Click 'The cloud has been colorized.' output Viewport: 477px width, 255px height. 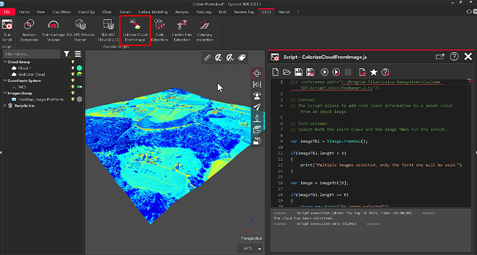pyautogui.click(x=303, y=218)
